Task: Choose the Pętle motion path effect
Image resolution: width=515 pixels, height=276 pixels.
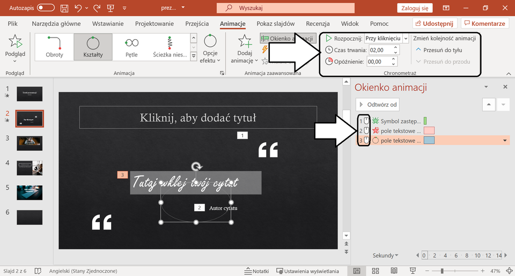Action: click(x=131, y=47)
